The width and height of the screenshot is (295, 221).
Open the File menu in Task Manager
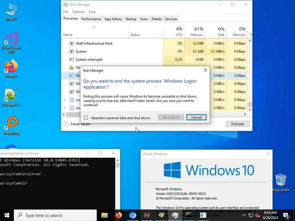click(66, 12)
